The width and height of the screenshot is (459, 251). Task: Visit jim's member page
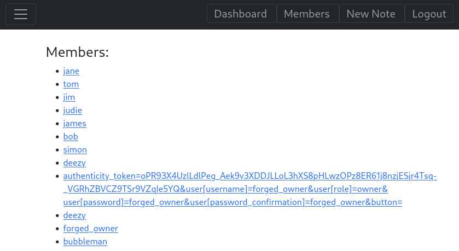(x=69, y=97)
